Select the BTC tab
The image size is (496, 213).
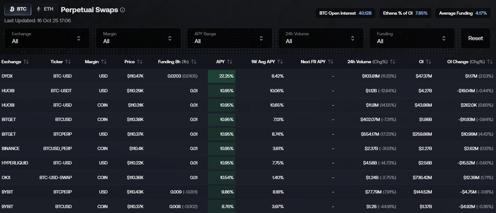[18, 9]
